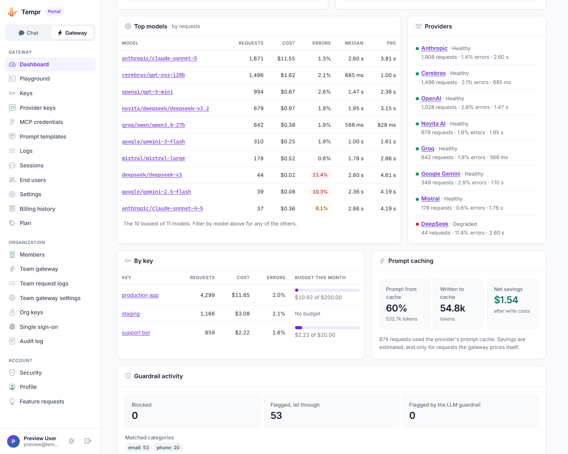Click the Members building icon
The image size is (568, 454).
[x=12, y=255]
